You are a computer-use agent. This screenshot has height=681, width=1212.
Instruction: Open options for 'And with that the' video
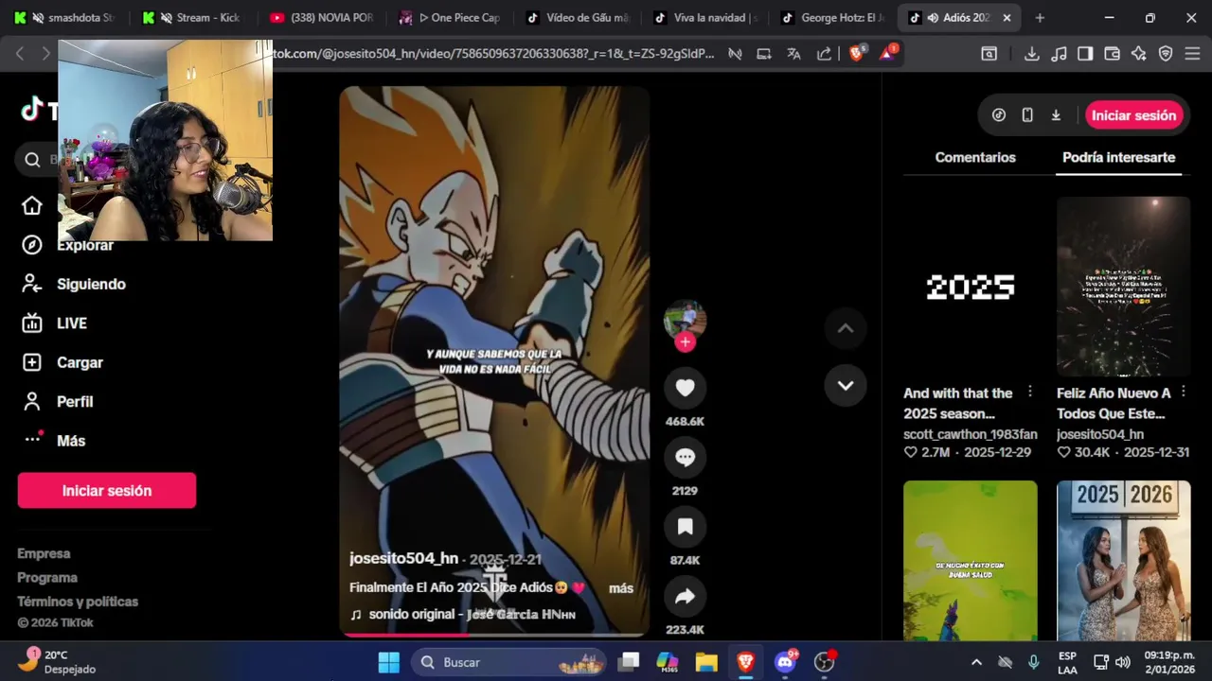1030,393
